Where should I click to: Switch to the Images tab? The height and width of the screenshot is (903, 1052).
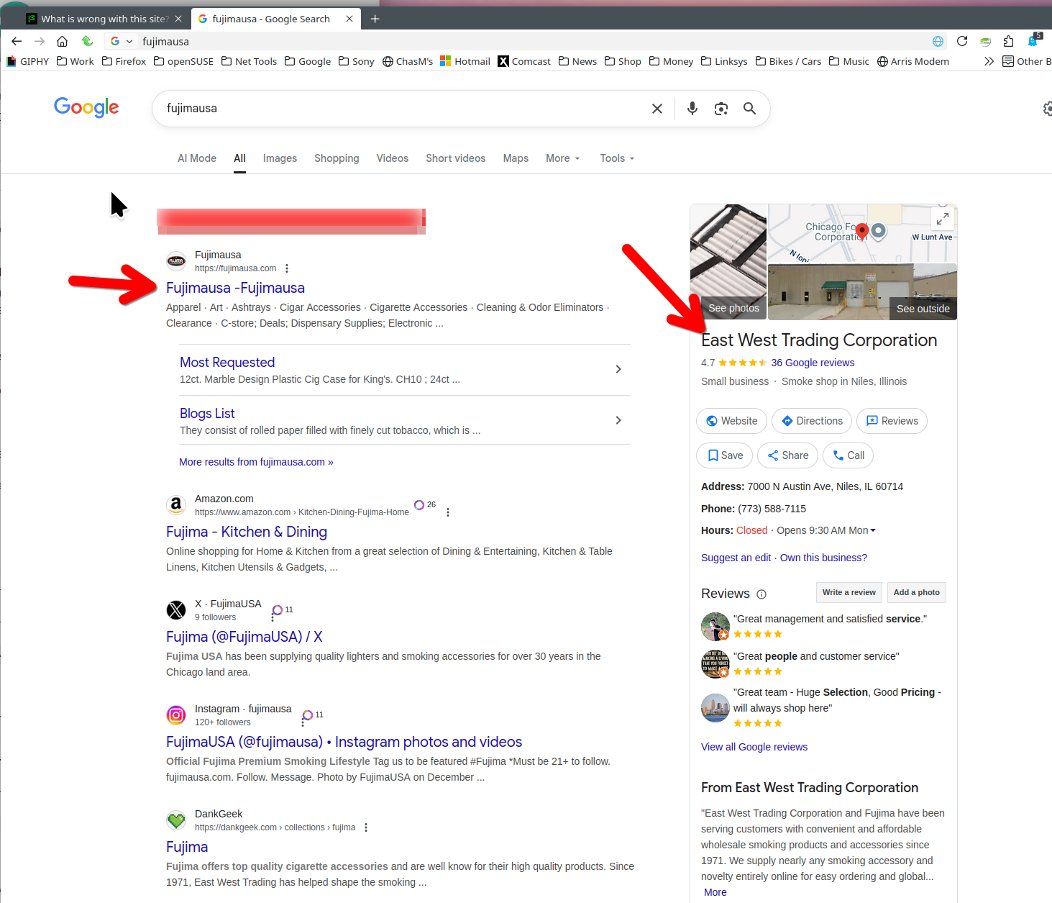coord(280,158)
